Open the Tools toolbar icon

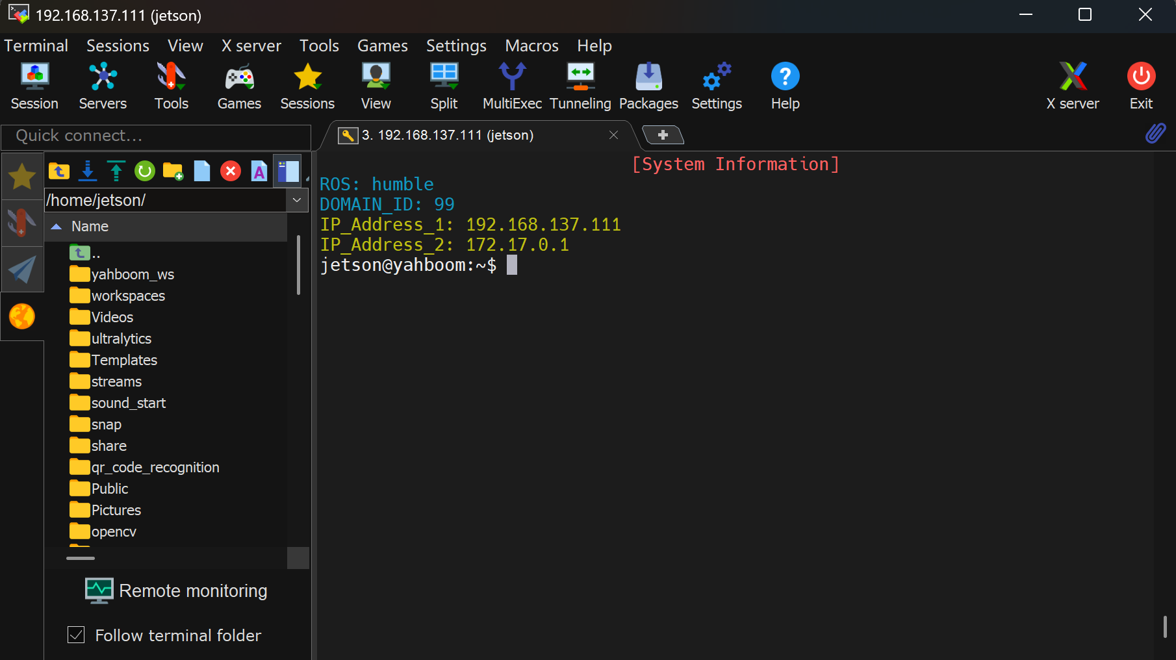coord(172,86)
